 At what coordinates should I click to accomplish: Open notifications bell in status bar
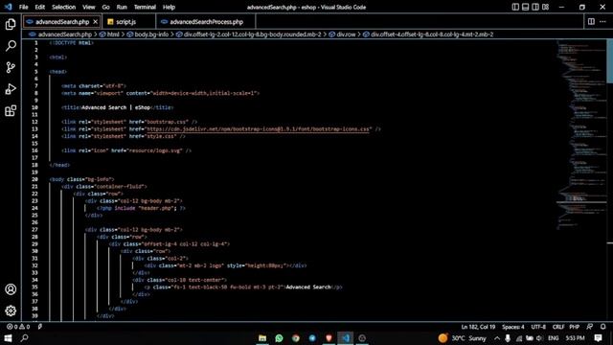pos(602,327)
